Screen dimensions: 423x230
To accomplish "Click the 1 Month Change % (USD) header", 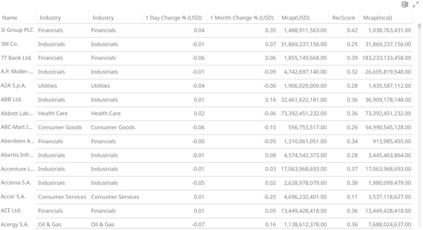I will pos(241,18).
